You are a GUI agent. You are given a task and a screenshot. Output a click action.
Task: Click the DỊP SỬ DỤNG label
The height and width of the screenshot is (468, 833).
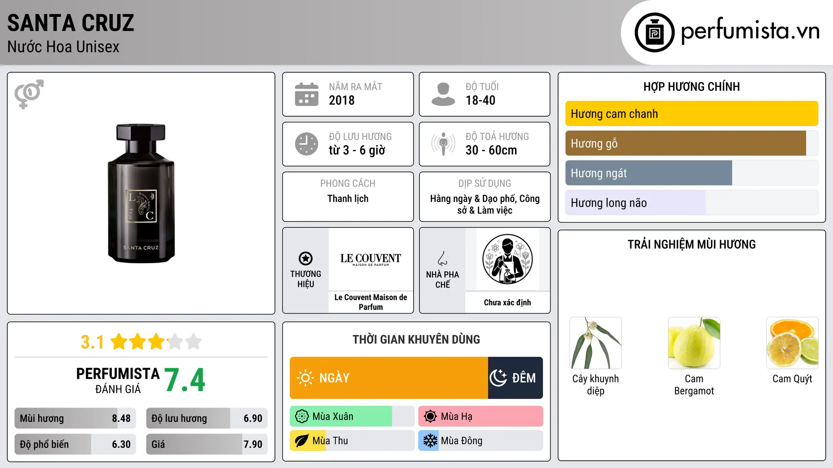tap(484, 184)
